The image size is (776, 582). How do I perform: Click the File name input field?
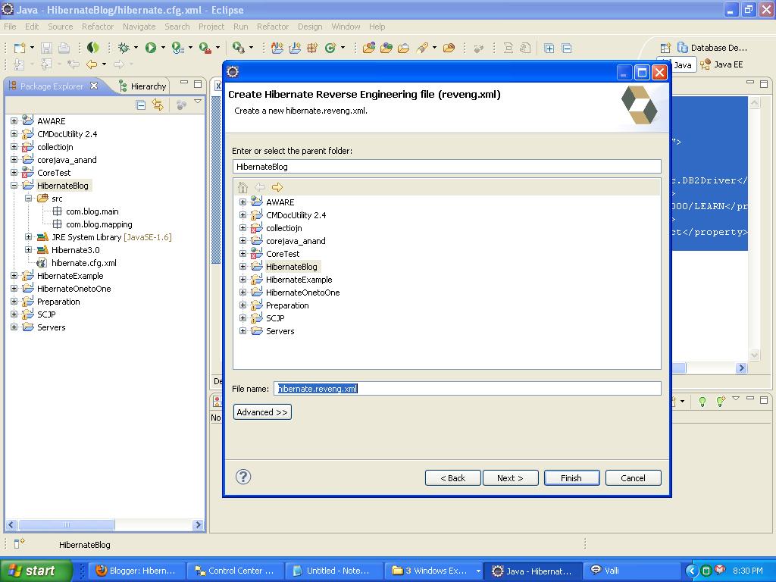(x=467, y=389)
